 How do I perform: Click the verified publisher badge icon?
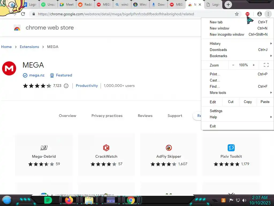point(25,75)
